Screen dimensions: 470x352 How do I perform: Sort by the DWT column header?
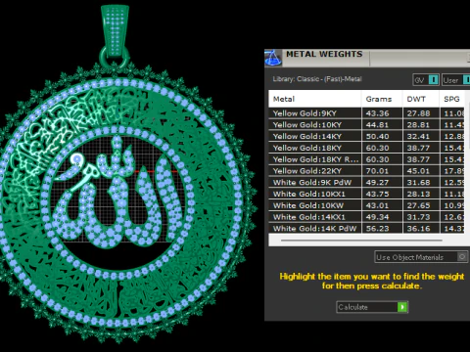(421, 99)
